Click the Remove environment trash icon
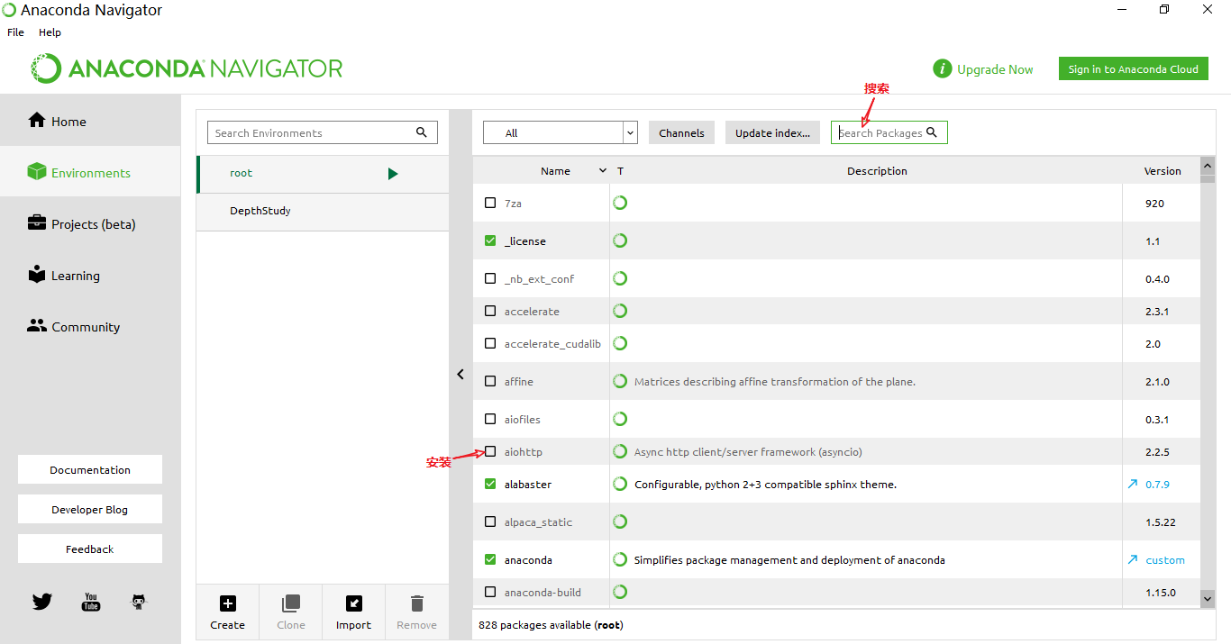Image resolution: width=1231 pixels, height=644 pixels. tap(417, 603)
